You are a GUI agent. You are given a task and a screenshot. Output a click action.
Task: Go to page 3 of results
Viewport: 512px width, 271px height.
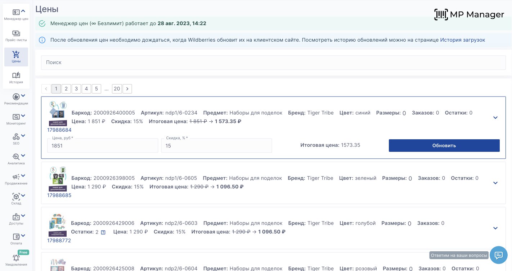click(x=76, y=89)
